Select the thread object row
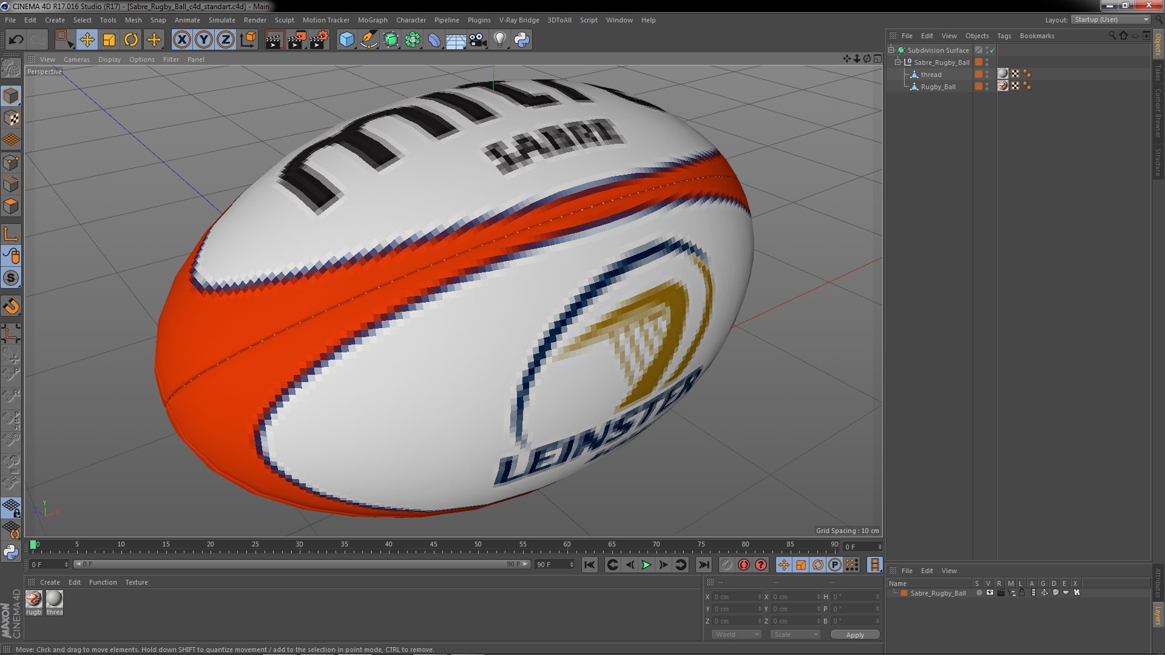 931,75
